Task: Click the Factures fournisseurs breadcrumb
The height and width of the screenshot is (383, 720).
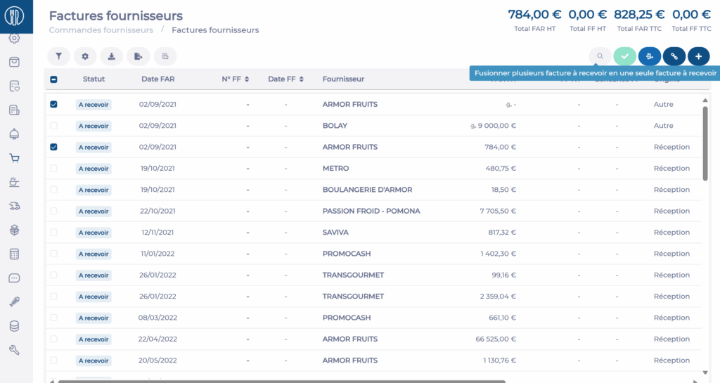Action: [215, 30]
